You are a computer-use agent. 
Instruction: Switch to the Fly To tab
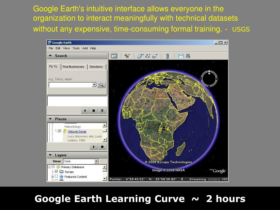(x=53, y=67)
